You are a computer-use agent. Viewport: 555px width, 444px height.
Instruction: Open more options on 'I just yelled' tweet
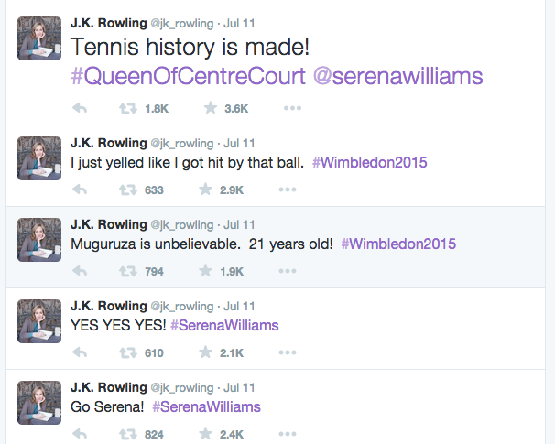[x=288, y=190]
